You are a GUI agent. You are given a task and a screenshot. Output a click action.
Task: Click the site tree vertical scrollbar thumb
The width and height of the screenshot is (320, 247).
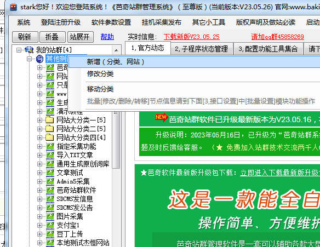click(116, 140)
